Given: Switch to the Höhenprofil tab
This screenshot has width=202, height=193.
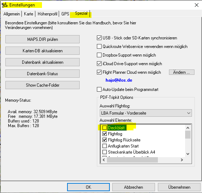Looking at the screenshot, I should (47, 14).
